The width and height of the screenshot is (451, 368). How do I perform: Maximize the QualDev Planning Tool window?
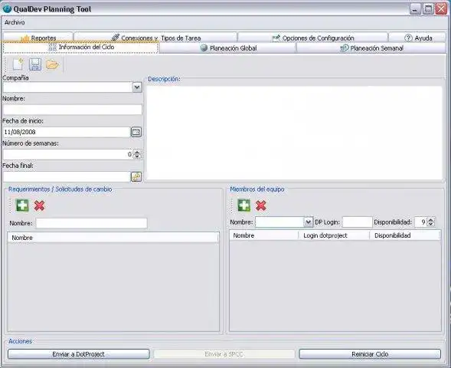pyautogui.click(x=428, y=9)
